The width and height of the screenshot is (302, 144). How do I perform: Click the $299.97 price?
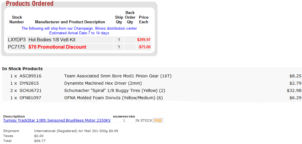point(144,40)
